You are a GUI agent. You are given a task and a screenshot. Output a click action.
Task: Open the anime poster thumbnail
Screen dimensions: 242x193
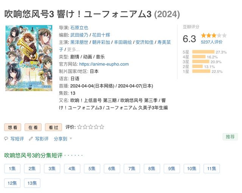point(29,58)
